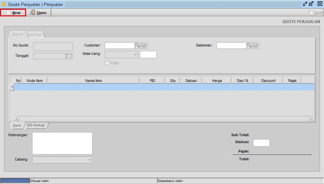Click the Diskon input field
This screenshot has height=184, width=324.
coord(261,143)
